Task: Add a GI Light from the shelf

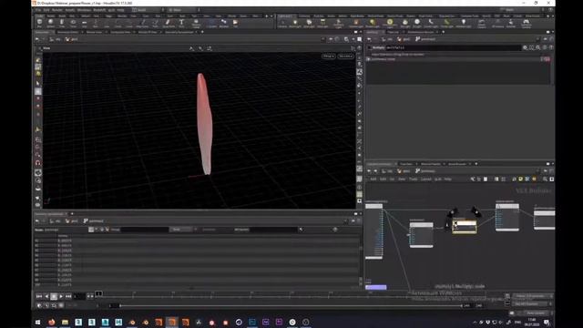Action: 417,24
